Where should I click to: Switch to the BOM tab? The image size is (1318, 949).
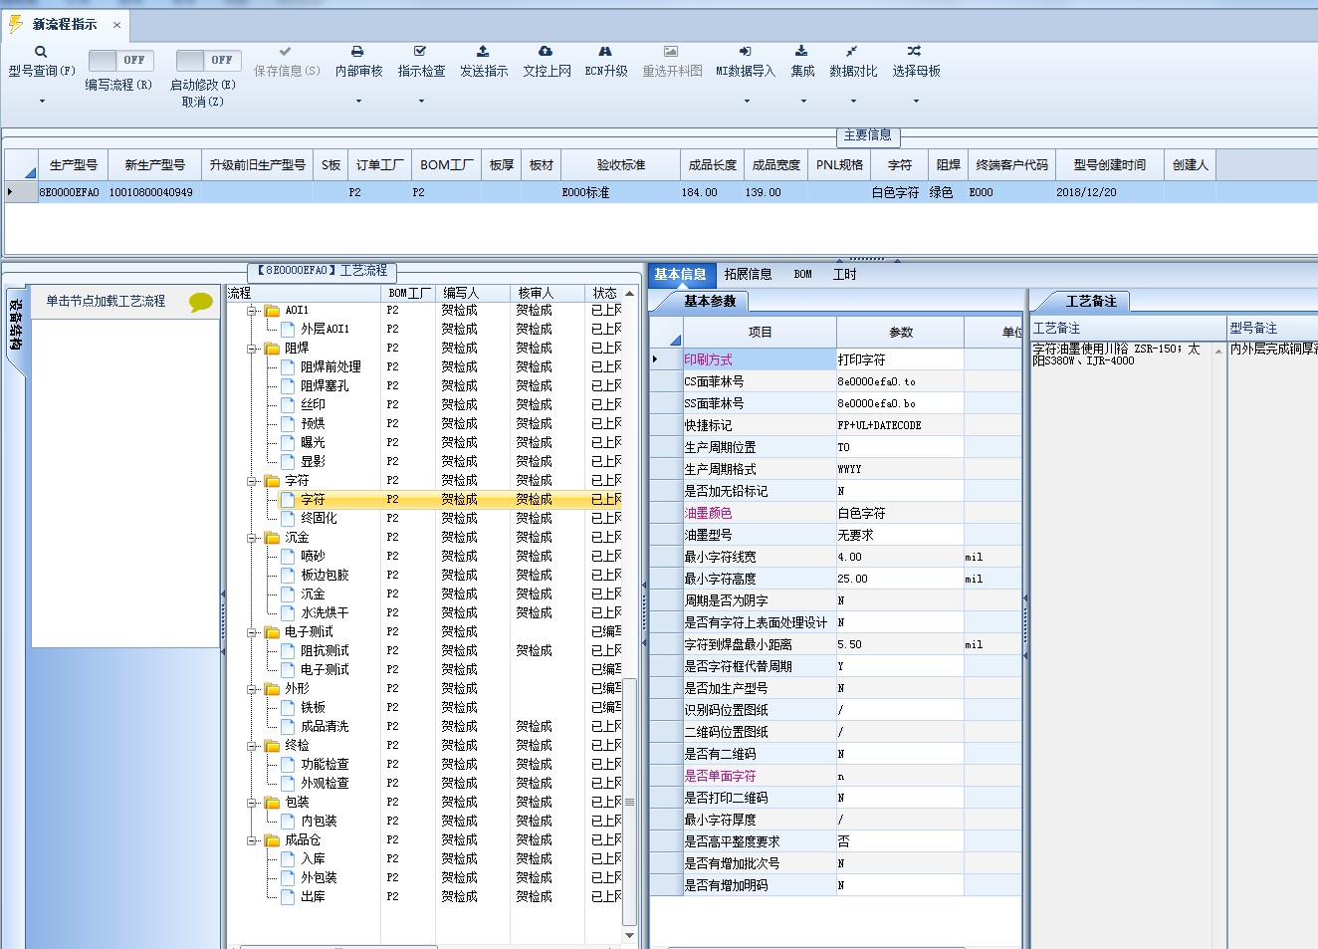click(802, 274)
